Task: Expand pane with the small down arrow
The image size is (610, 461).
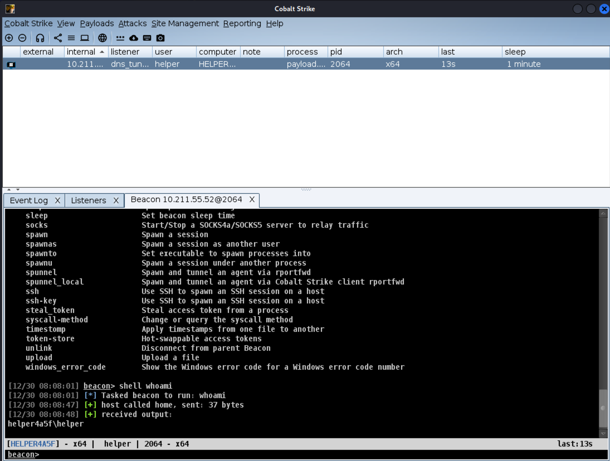Action: pos(18,190)
